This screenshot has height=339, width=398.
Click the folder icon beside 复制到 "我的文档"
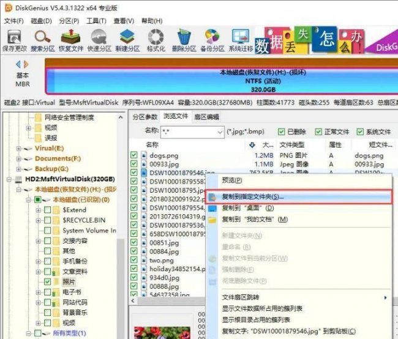pos(212,220)
